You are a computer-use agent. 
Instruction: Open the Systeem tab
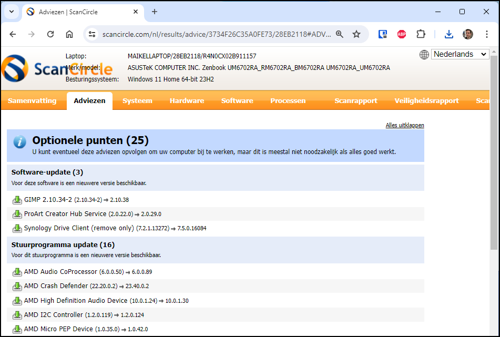pyautogui.click(x=137, y=101)
